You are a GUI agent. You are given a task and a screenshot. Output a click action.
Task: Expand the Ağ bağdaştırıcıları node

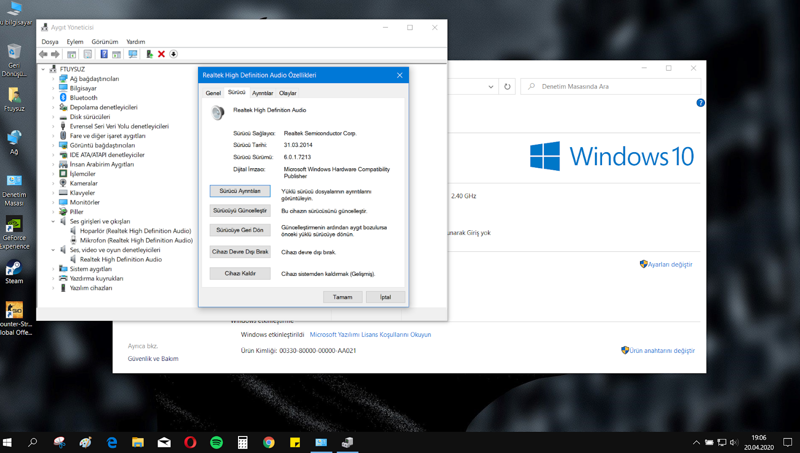[x=53, y=79]
